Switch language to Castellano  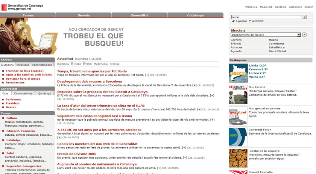point(295,7)
